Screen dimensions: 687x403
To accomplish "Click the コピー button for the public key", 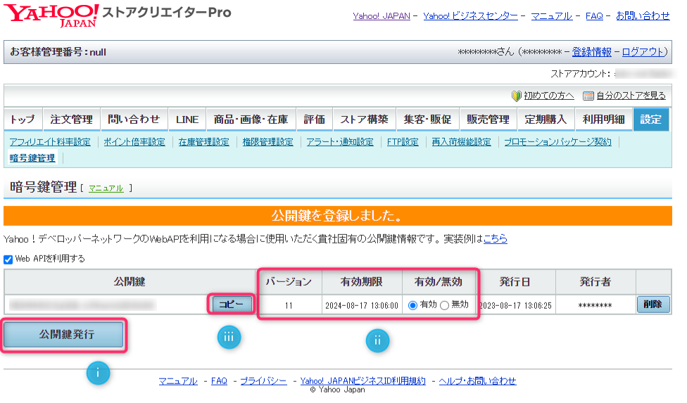I will (x=232, y=304).
